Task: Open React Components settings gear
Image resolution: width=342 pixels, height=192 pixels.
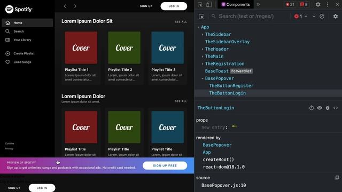Action: (336, 17)
